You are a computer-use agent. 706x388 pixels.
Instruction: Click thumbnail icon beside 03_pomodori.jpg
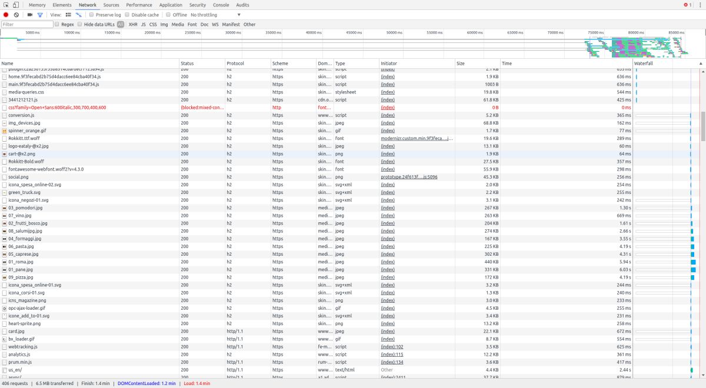(4, 208)
